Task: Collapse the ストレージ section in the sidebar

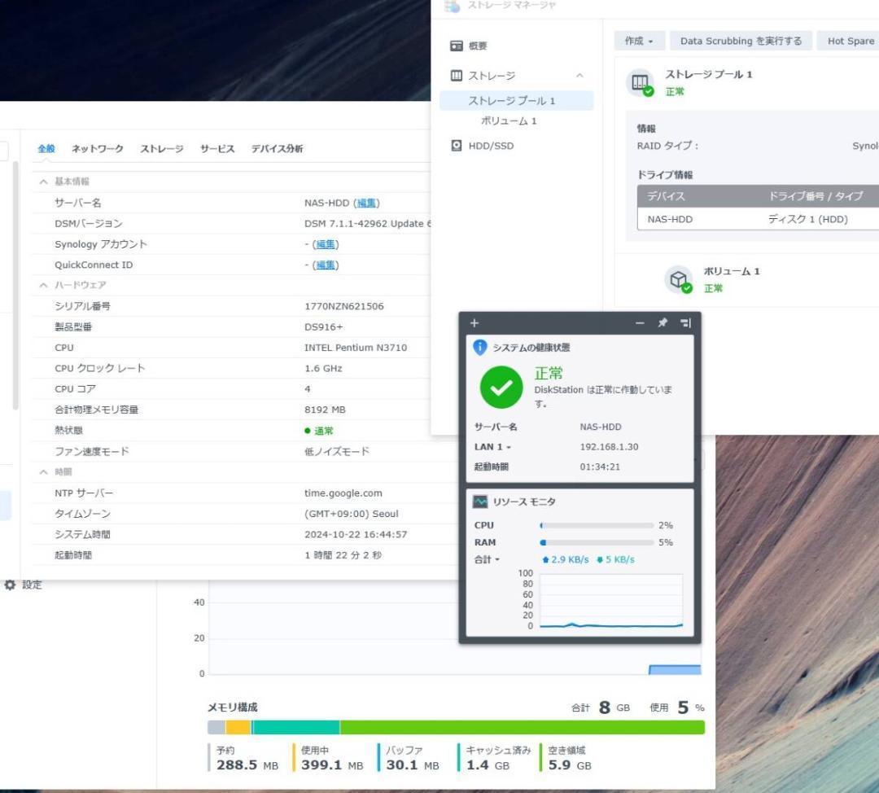Action: pos(579,74)
